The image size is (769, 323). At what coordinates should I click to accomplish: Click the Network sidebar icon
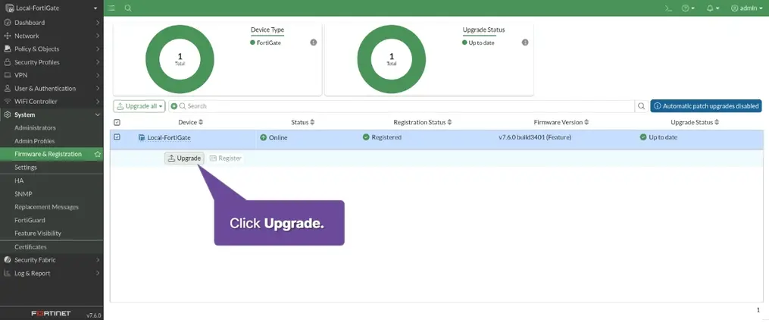[8, 36]
